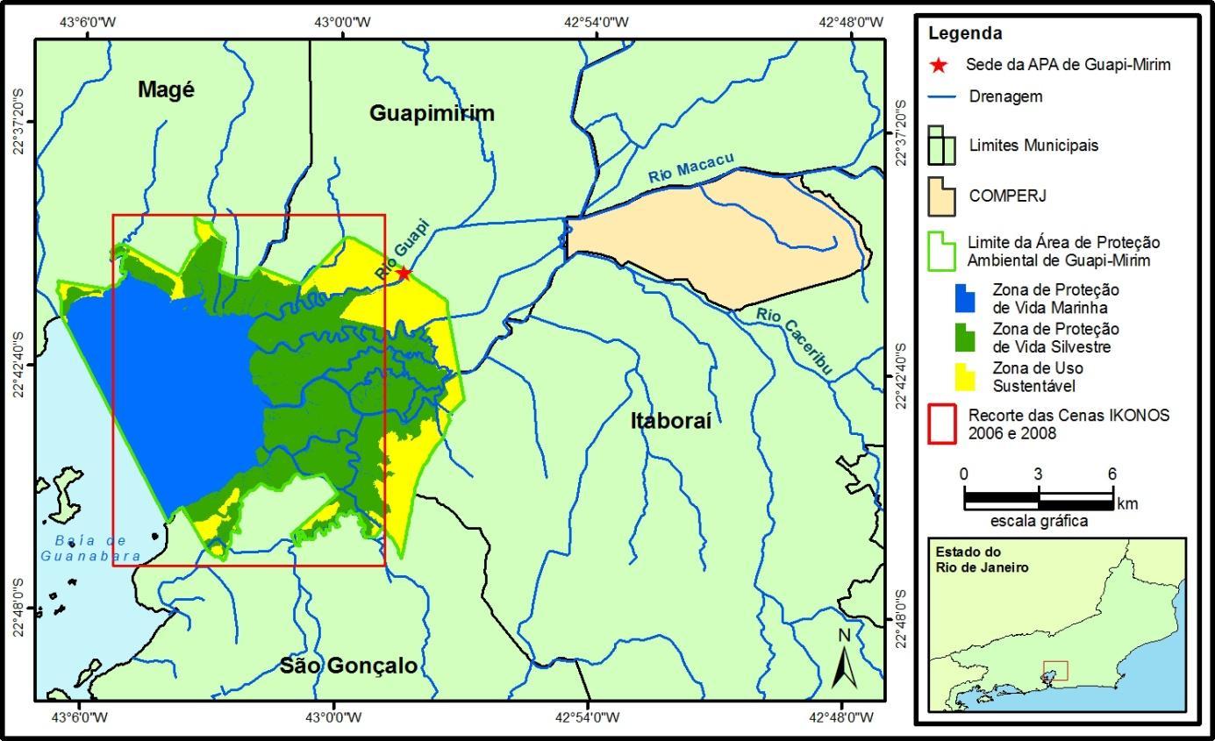Click the 'São Gonçalo' municipality label
Viewport: 1215px width, 741px height.
pos(349,666)
